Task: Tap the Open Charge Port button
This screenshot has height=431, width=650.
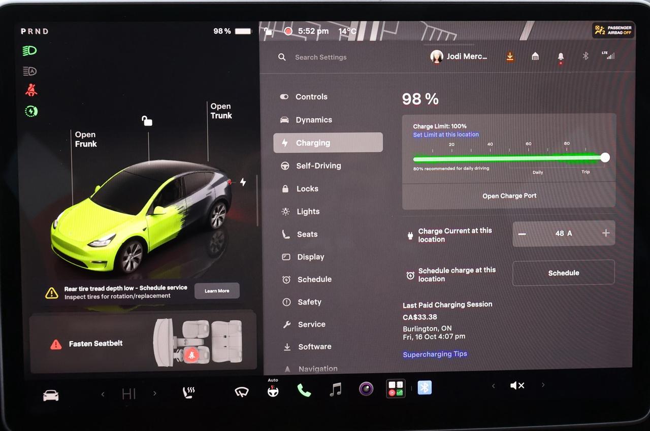Action: [509, 196]
